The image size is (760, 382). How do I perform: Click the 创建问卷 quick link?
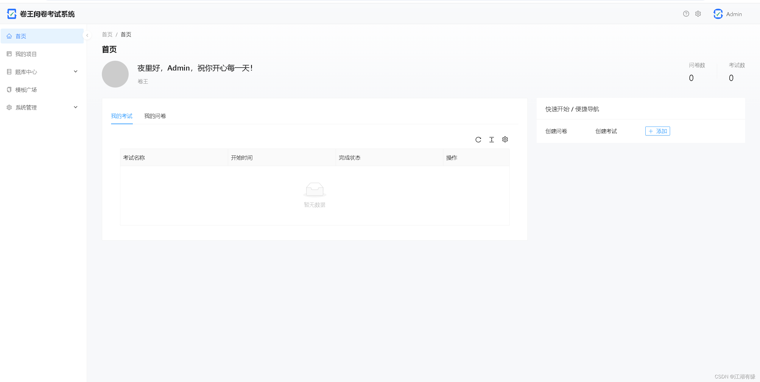(556, 131)
